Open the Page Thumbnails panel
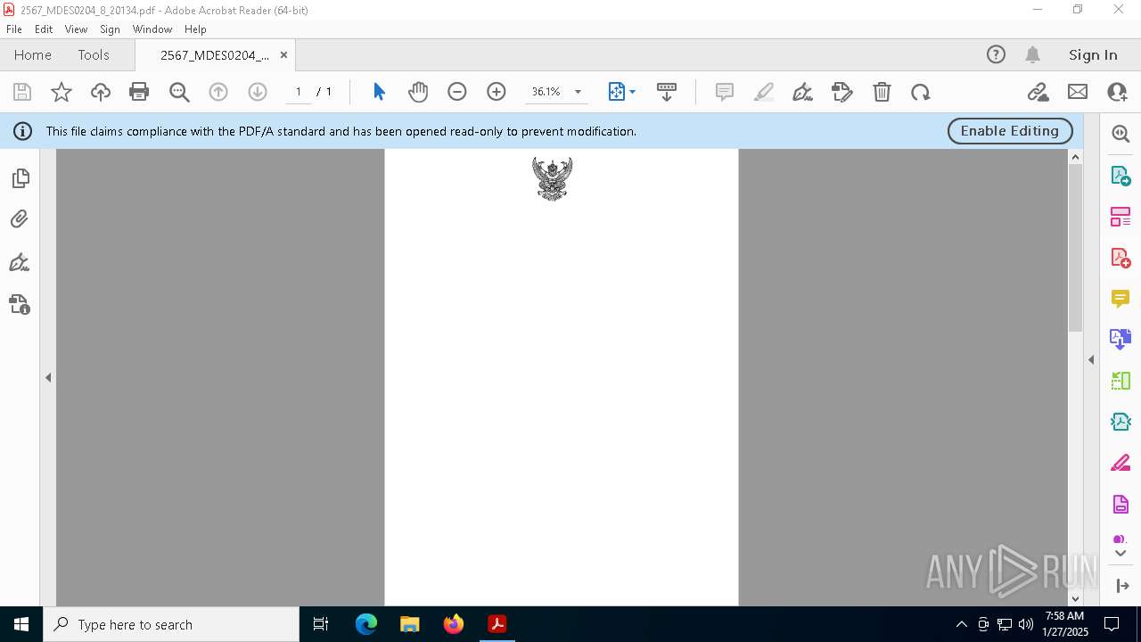Viewport: 1141px width, 642px height. pyautogui.click(x=20, y=179)
